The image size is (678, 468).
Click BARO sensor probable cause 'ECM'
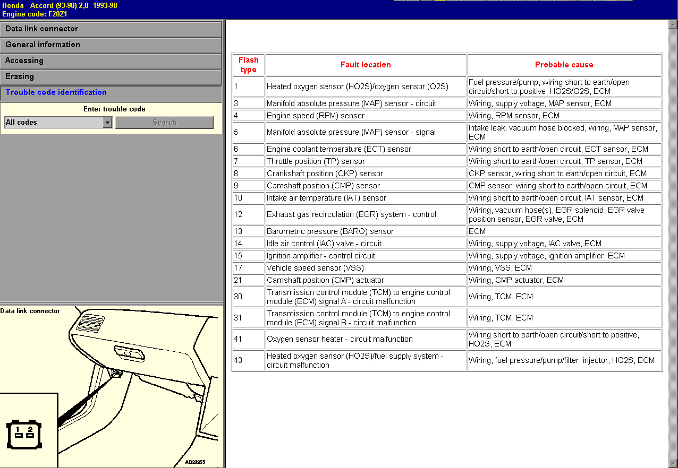pos(477,231)
